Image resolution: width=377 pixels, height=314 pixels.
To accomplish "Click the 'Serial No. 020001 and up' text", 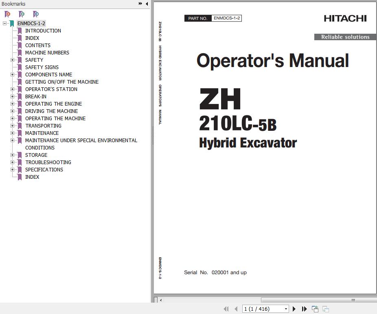I will tap(215, 273).
